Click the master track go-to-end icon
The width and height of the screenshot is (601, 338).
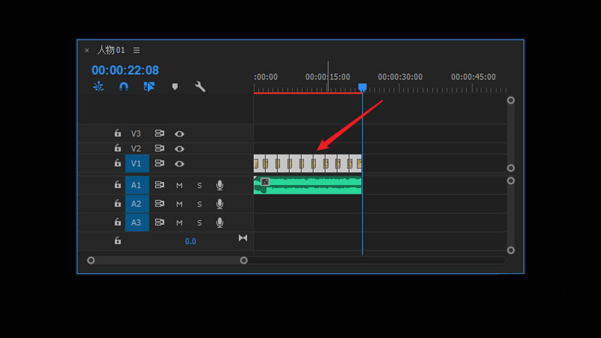click(x=243, y=238)
